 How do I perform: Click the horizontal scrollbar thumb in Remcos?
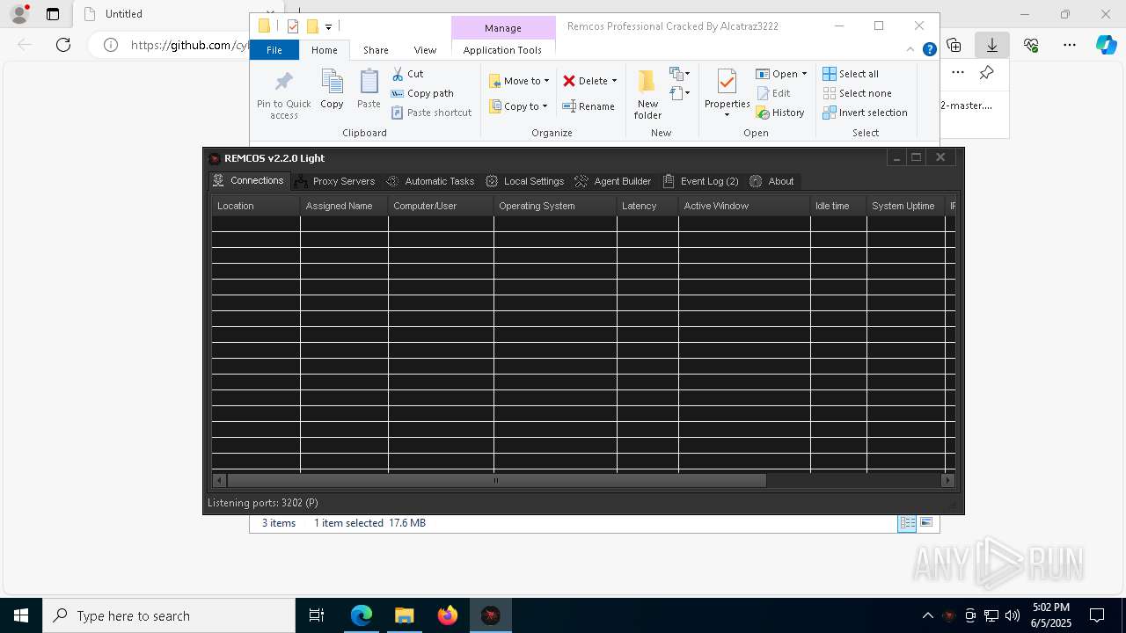[496, 480]
